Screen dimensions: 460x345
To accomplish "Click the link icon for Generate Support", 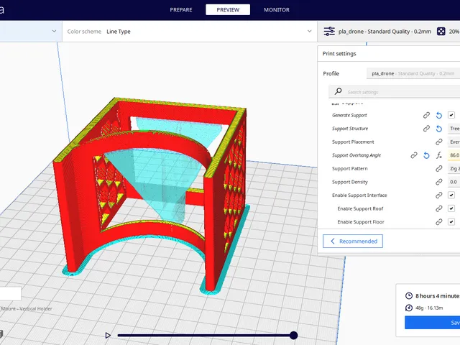I will (x=426, y=115).
